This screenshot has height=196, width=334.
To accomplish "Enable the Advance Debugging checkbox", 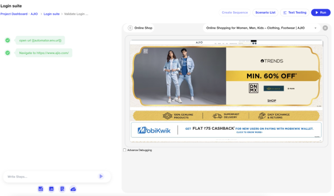I will coord(125,150).
